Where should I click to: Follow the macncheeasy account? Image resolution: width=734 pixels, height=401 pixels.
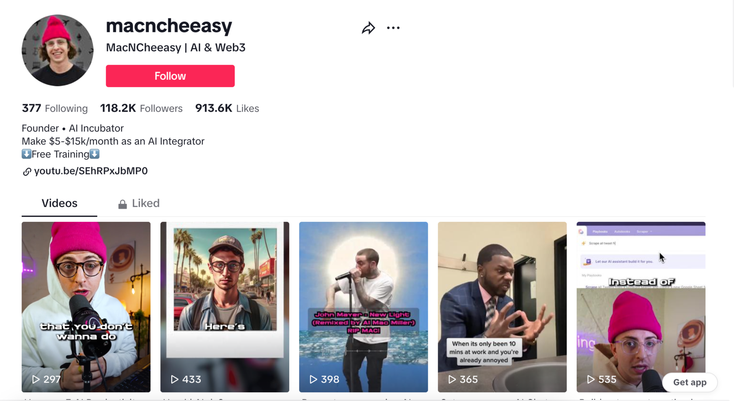click(170, 76)
